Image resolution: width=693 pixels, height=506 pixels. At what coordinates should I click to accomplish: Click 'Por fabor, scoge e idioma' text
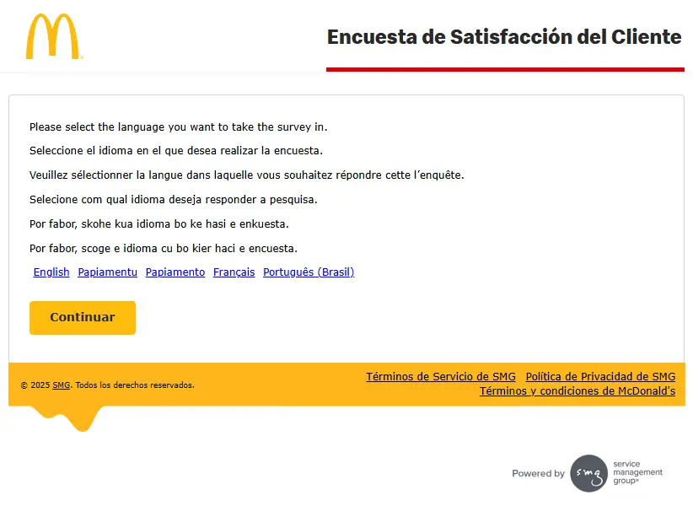(x=164, y=248)
